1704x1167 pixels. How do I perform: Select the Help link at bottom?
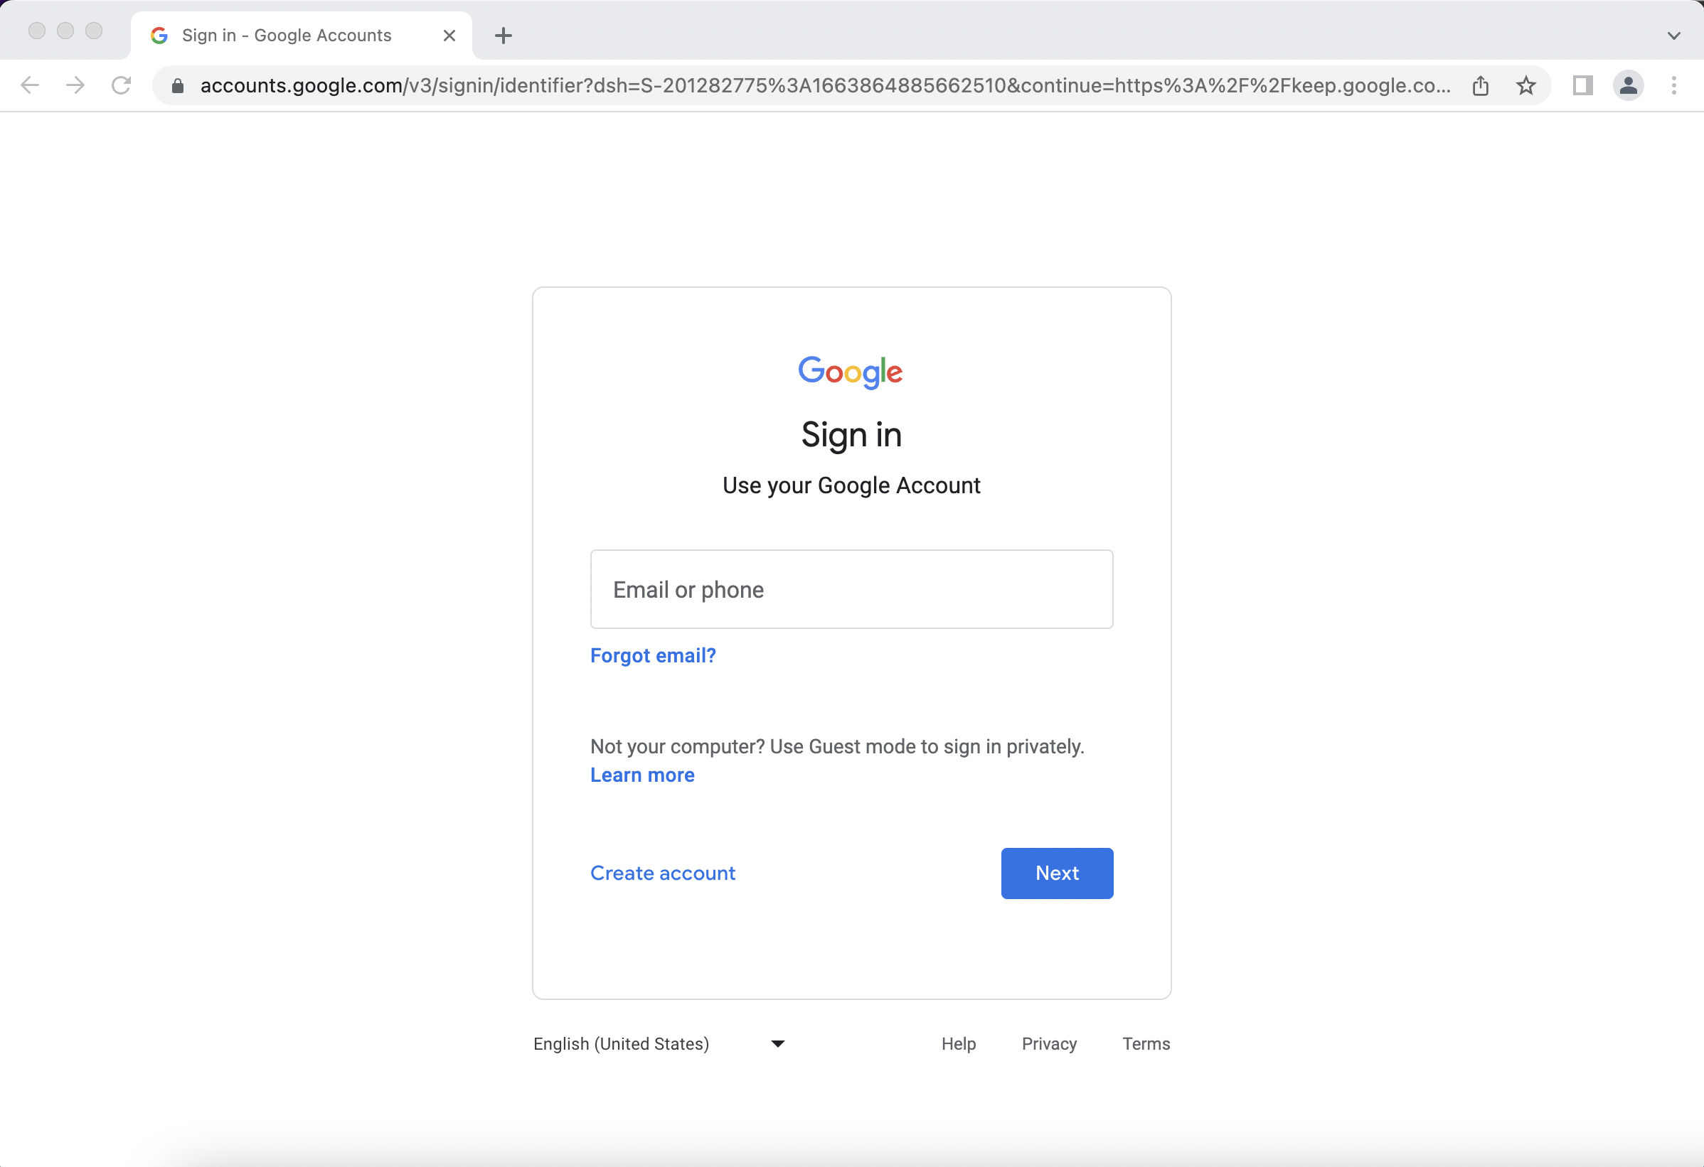pyautogui.click(x=958, y=1043)
